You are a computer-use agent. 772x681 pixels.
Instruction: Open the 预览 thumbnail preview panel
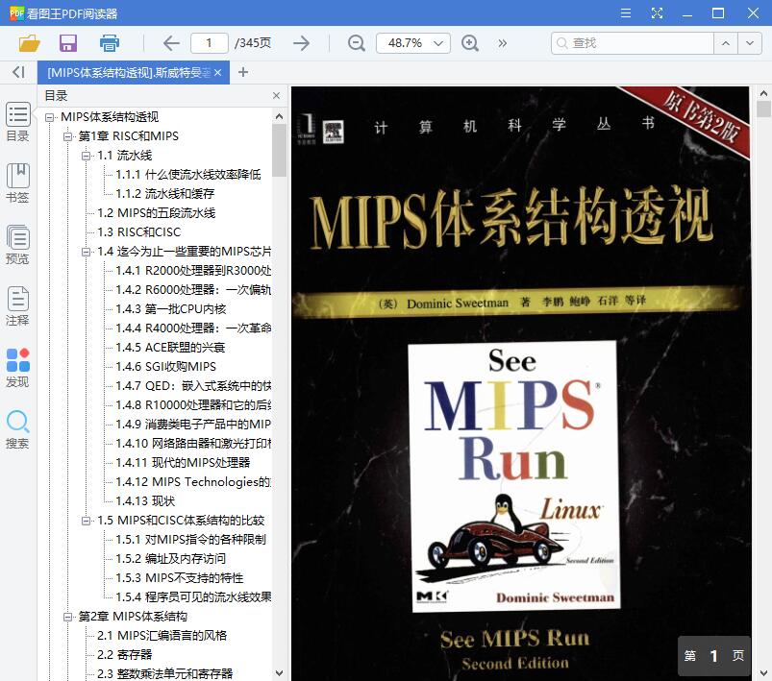(17, 245)
